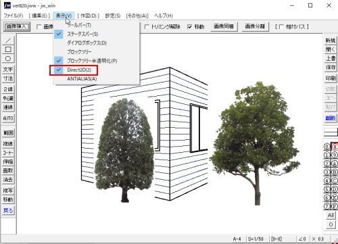Viewport: 338px width, 244px height.
Task: Toggle the 相対パス checkbox
Action: click(x=281, y=27)
